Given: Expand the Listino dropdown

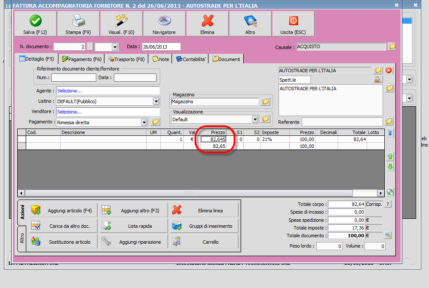Looking at the screenshot, I should (x=156, y=101).
